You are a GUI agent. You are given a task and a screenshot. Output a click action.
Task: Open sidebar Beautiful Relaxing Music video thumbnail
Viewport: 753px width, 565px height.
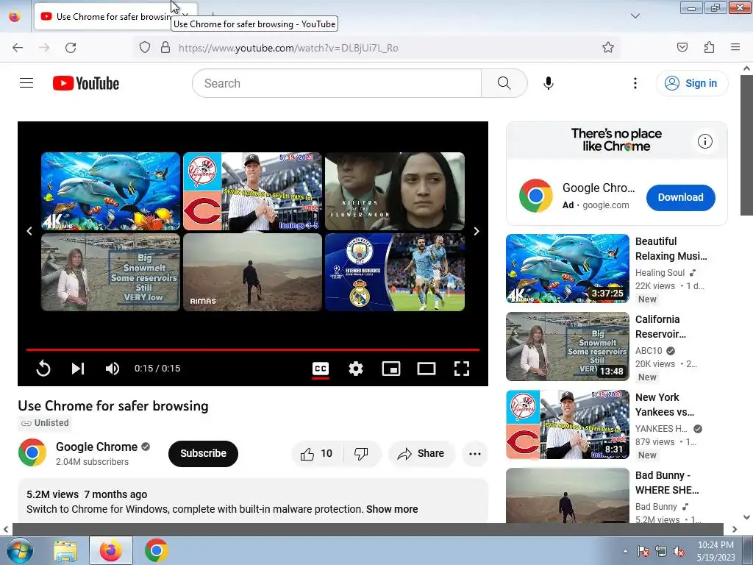(567, 269)
